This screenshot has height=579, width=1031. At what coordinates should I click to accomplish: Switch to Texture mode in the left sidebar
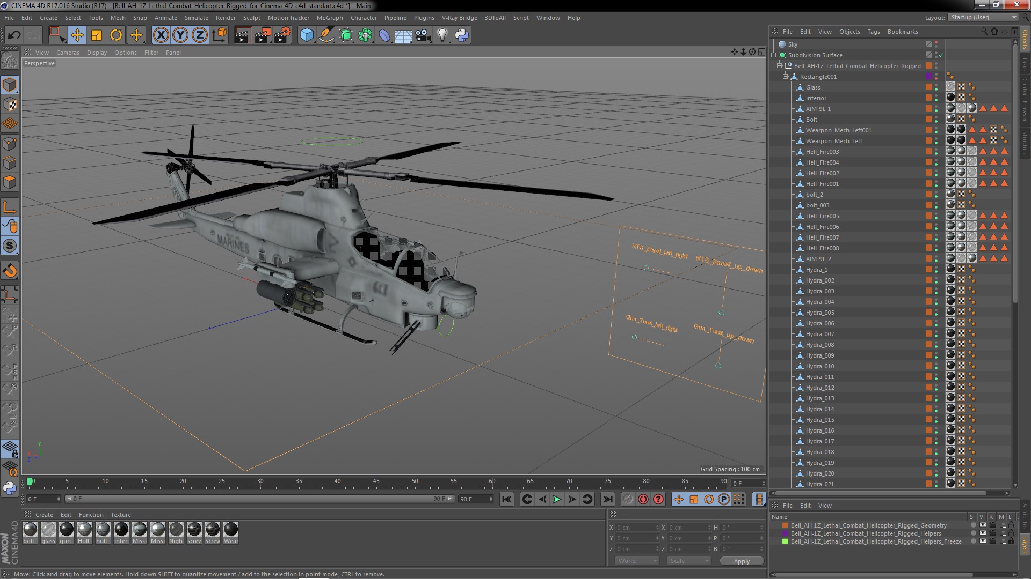10,104
